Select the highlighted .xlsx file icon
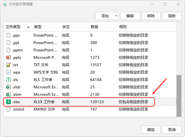The width and height of the screenshot is (185, 137). point(8,102)
